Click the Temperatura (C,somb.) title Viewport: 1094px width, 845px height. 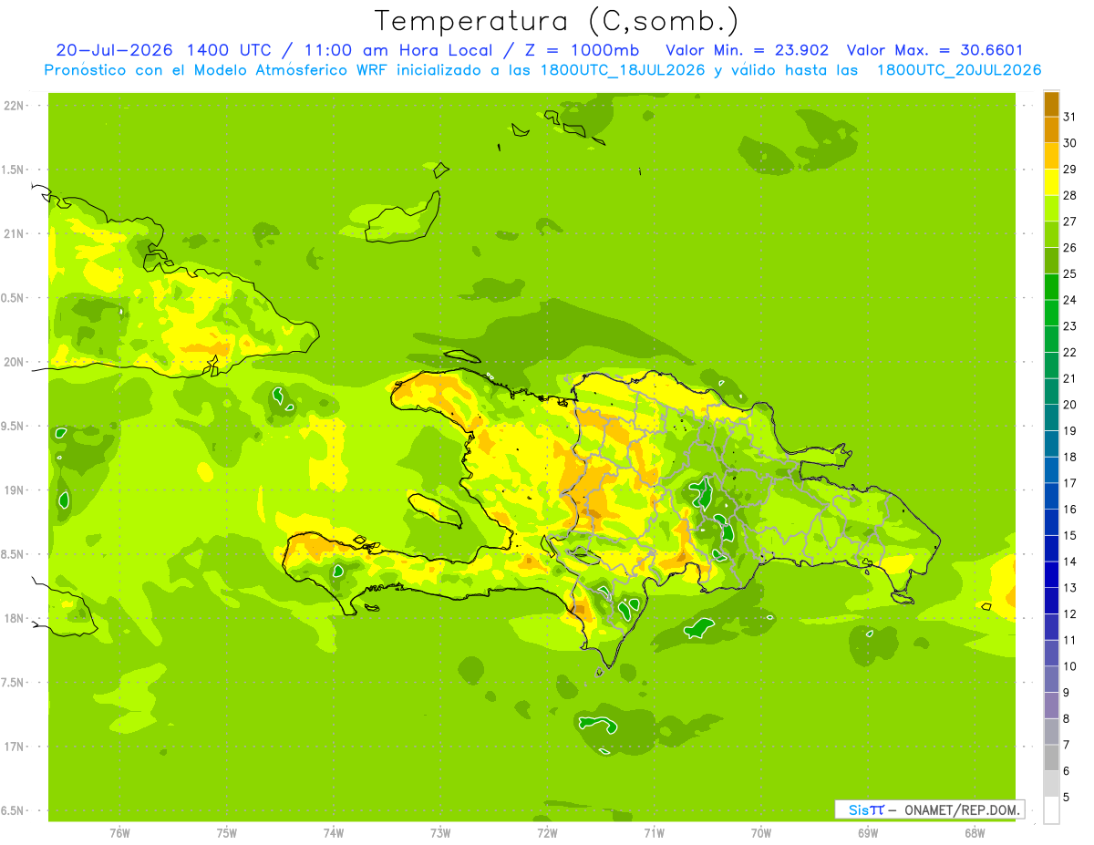[557, 21]
